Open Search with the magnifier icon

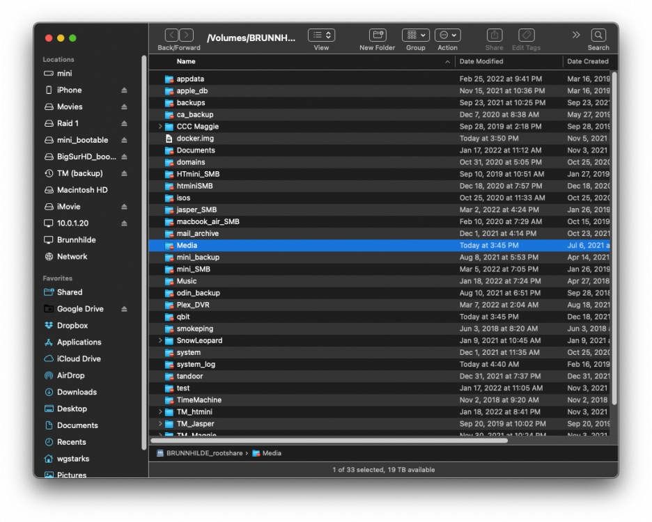tap(598, 35)
